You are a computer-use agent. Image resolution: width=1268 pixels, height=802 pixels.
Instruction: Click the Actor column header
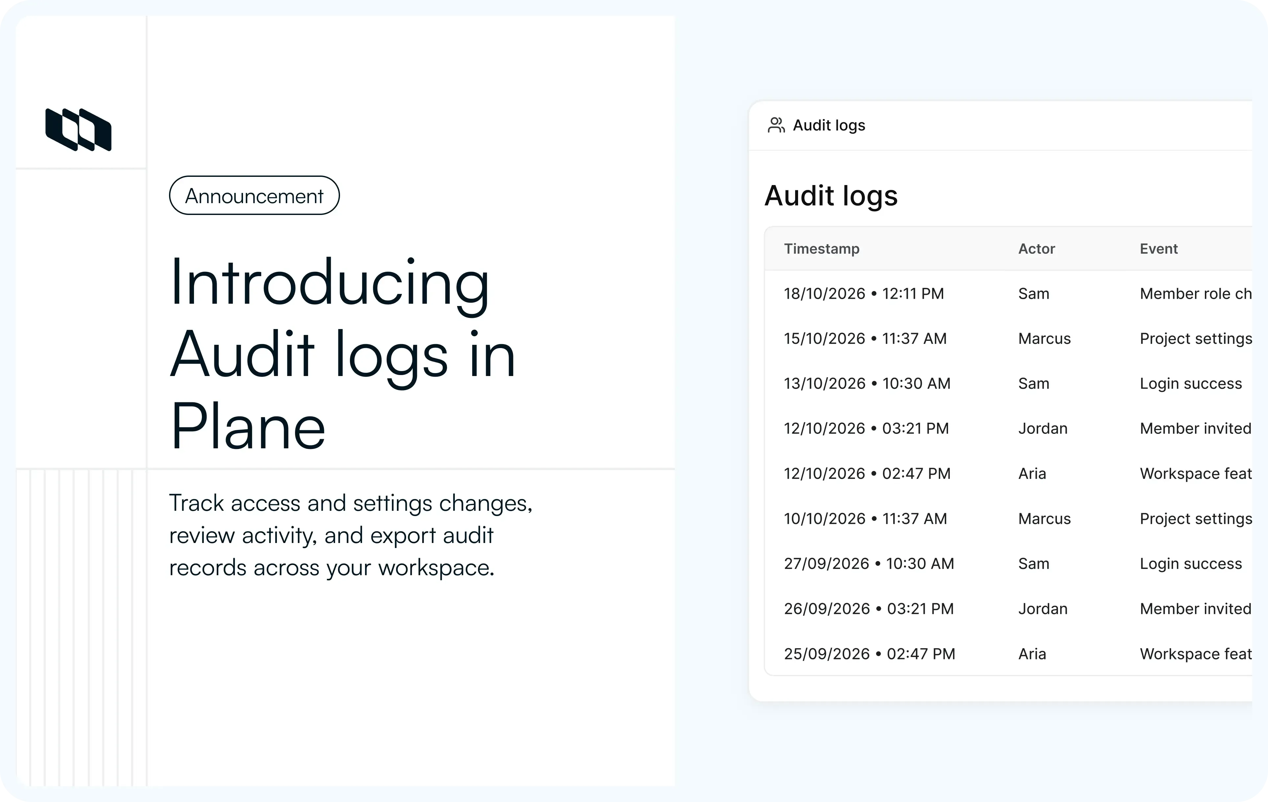point(1036,249)
